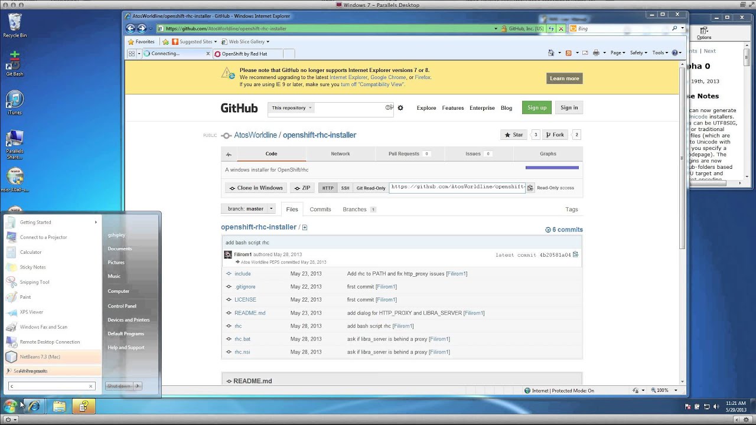Screen dimensions: 756x425
Task: Click the IE Home icon
Action: pos(551,53)
